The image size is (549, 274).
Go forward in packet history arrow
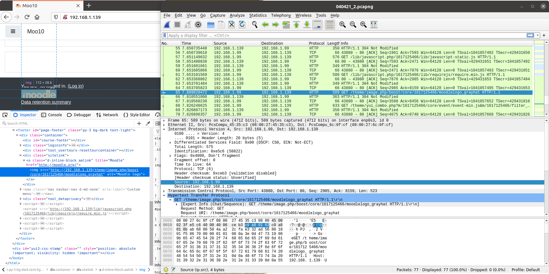point(276,25)
